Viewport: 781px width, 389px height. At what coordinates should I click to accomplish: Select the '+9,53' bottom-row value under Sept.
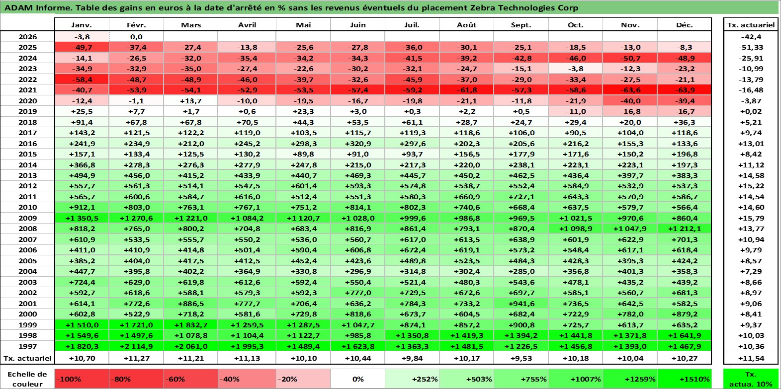click(x=521, y=358)
